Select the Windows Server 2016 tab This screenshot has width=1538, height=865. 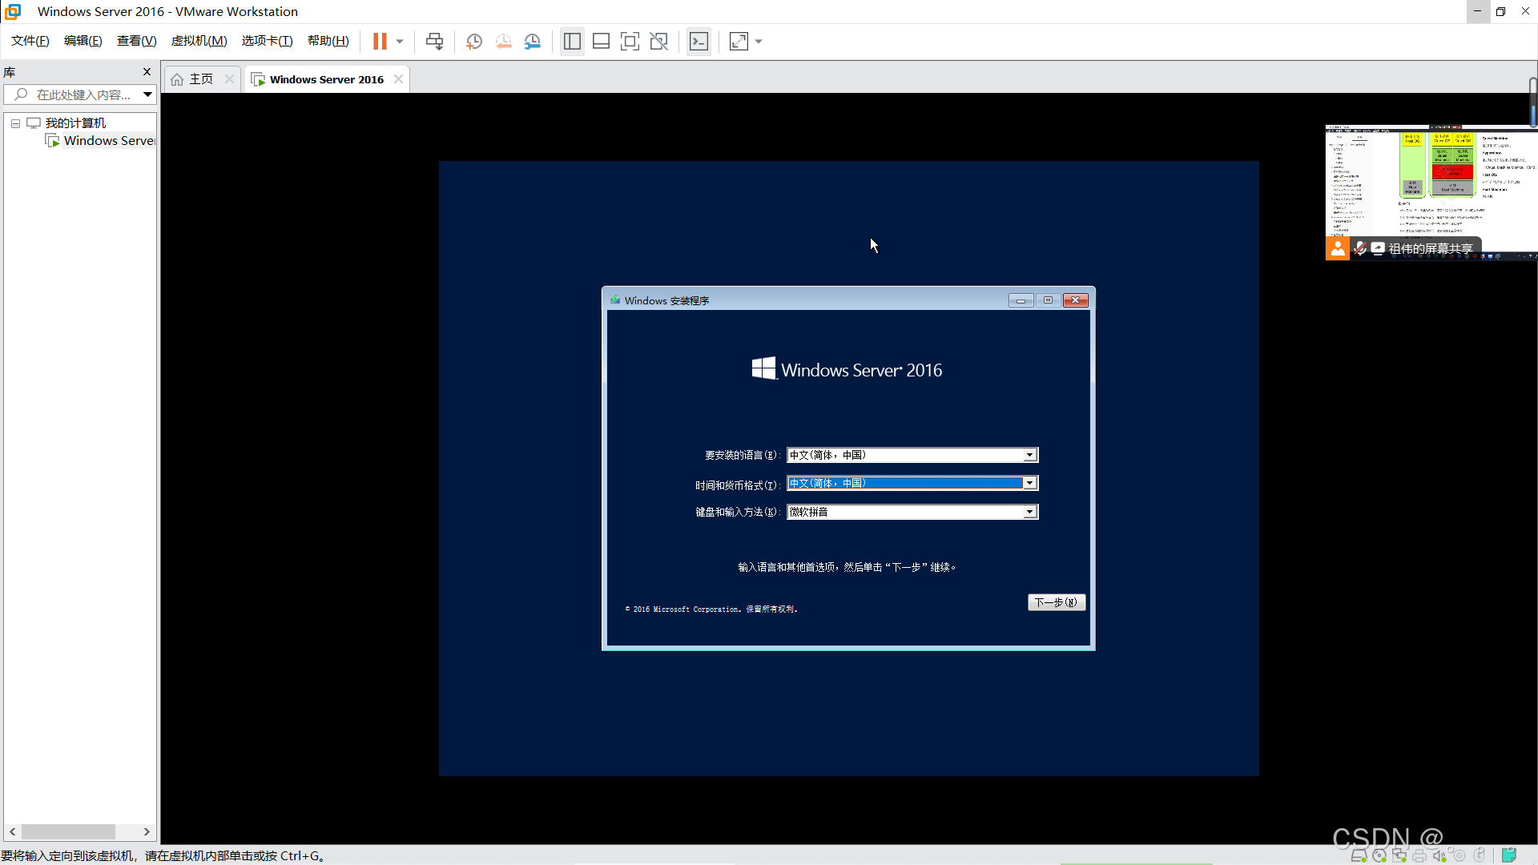pyautogui.click(x=326, y=79)
